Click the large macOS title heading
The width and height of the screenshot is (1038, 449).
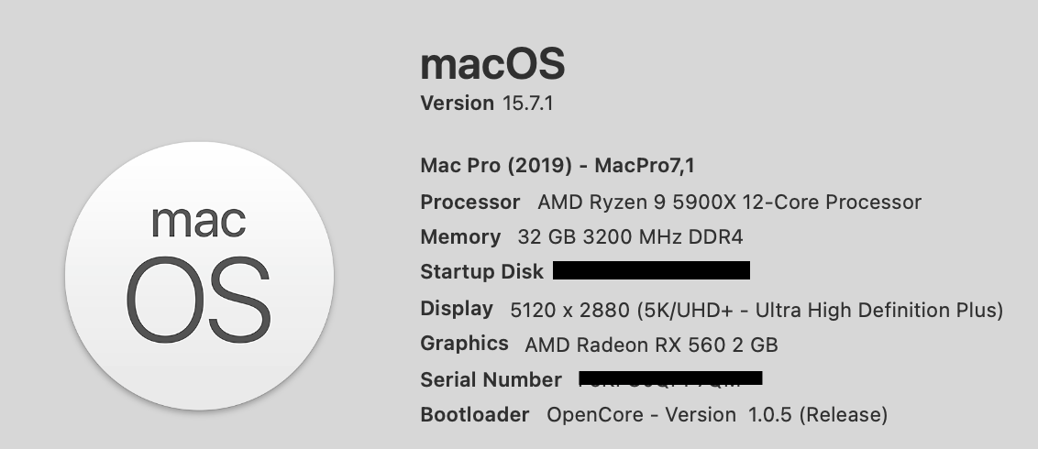click(x=491, y=65)
